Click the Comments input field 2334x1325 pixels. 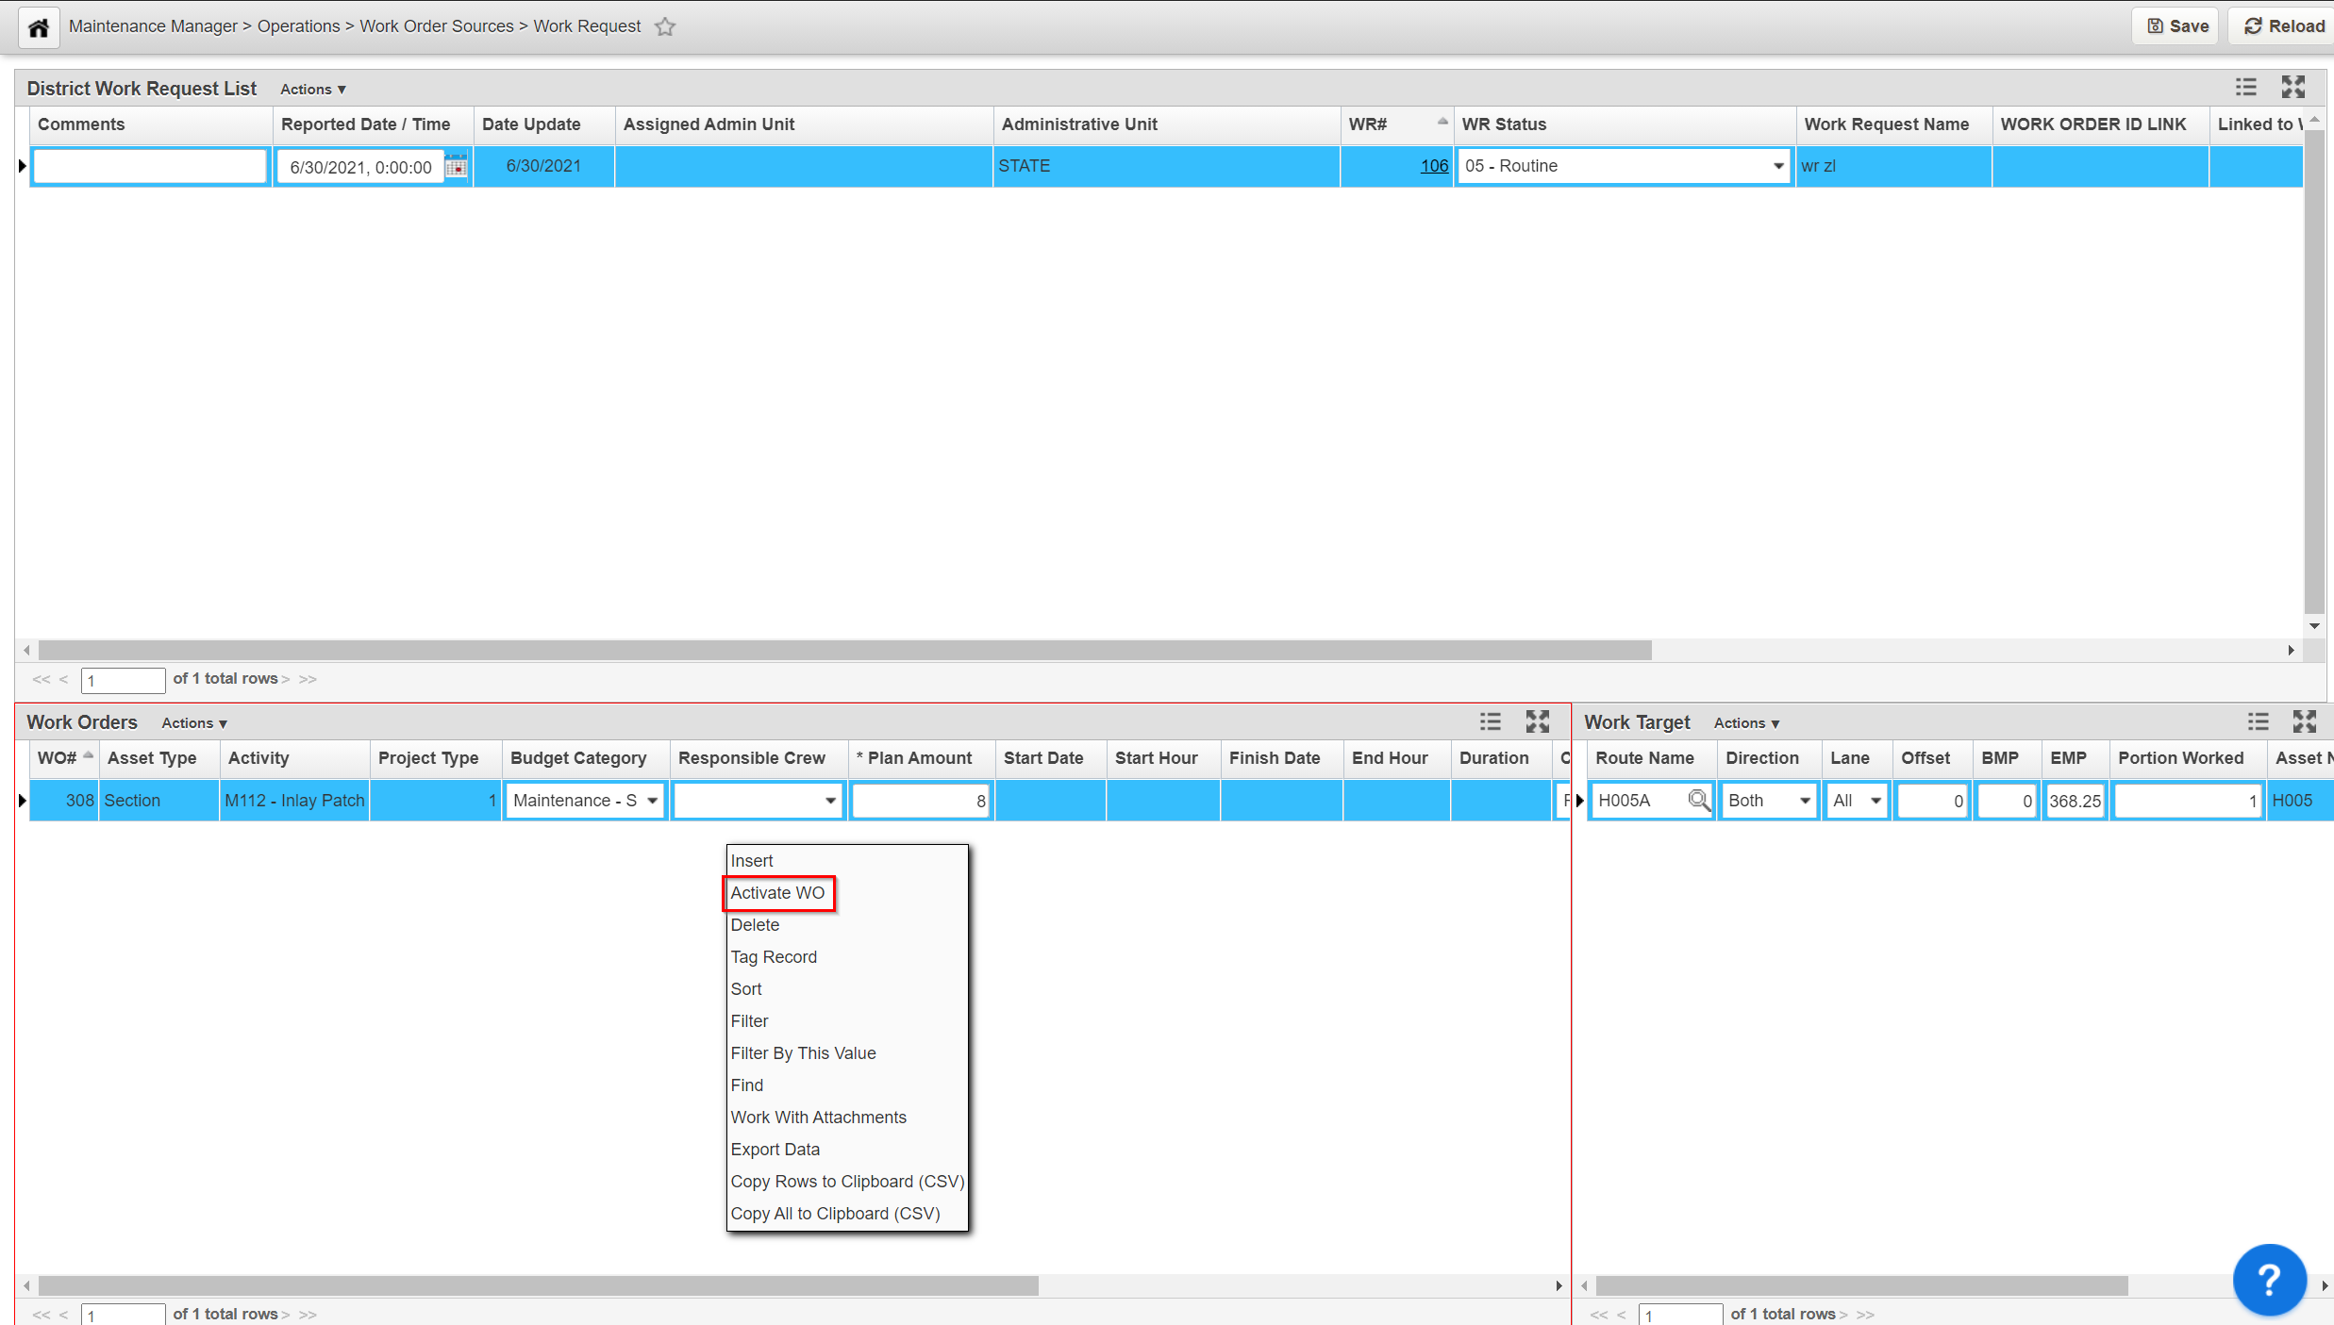coord(150,167)
